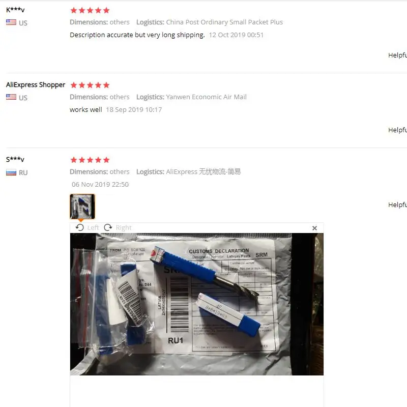Click the rotate Right arrow icon
Screen dimensions: 407x407
click(x=108, y=227)
